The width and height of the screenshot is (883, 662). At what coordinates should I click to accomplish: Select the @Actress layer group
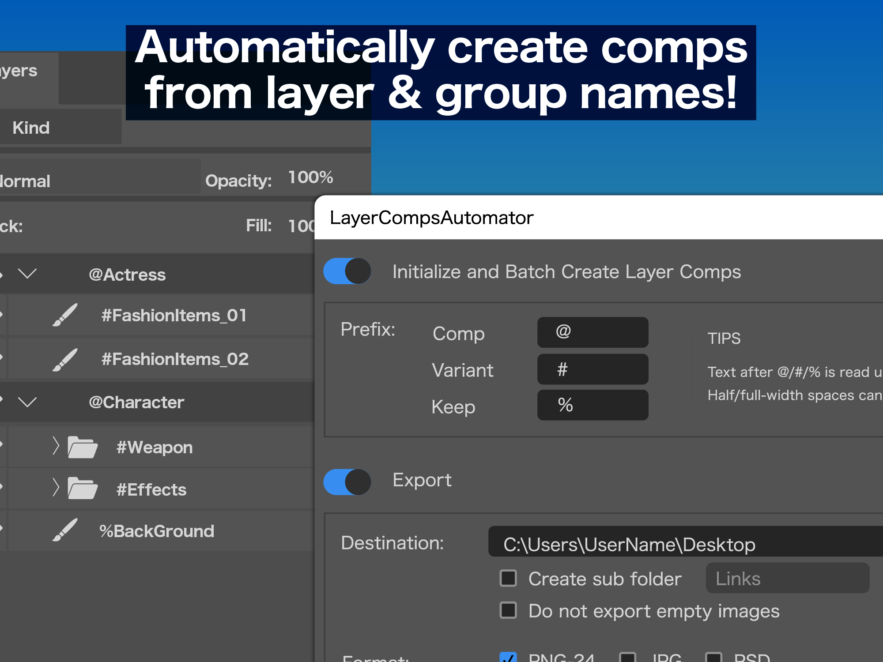(x=157, y=274)
